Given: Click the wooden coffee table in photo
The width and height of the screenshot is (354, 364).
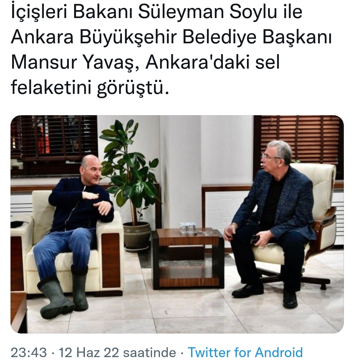Looking at the screenshot, I should [x=188, y=258].
